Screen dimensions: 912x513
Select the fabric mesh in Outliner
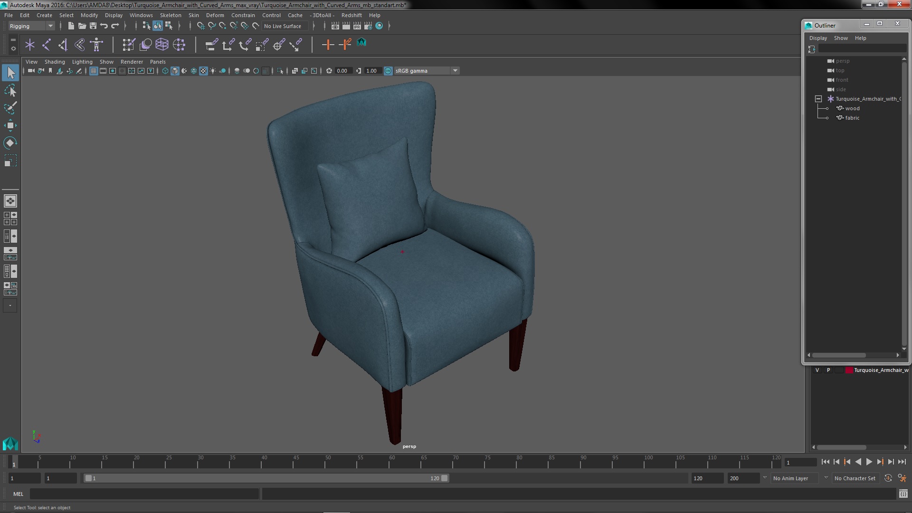852,118
